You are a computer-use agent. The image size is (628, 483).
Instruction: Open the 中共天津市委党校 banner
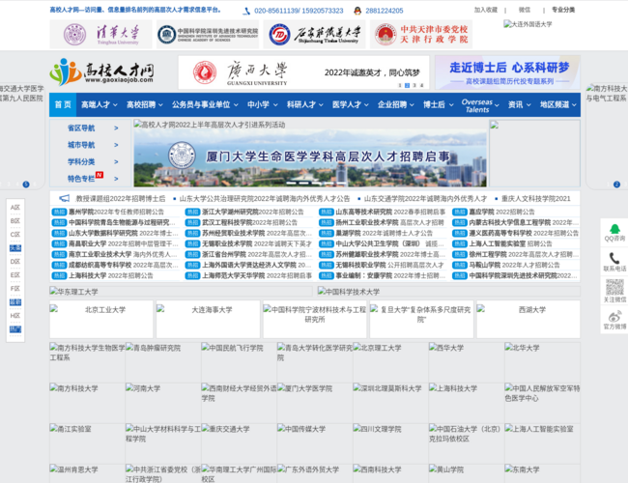[x=421, y=35]
